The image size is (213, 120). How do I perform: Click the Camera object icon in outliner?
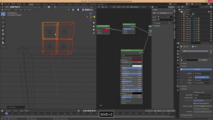pos(184,14)
